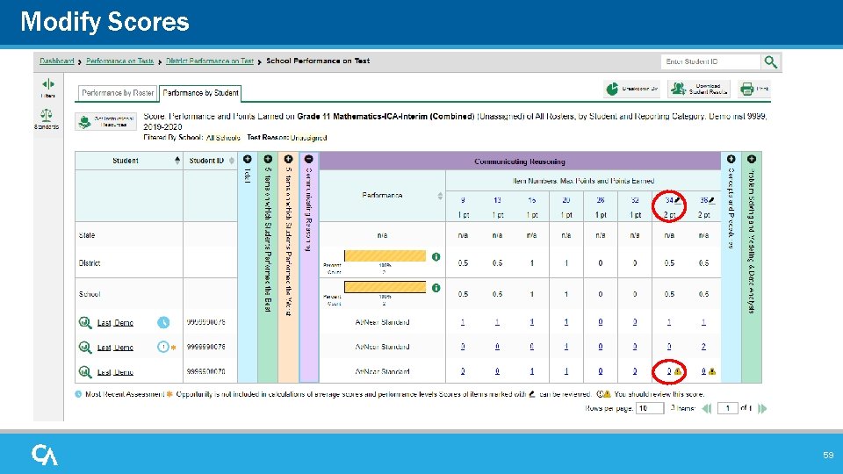Open the Last, Demo name in asterisk row
Image resolution: width=843 pixels, height=474 pixels.
pyautogui.click(x=115, y=348)
